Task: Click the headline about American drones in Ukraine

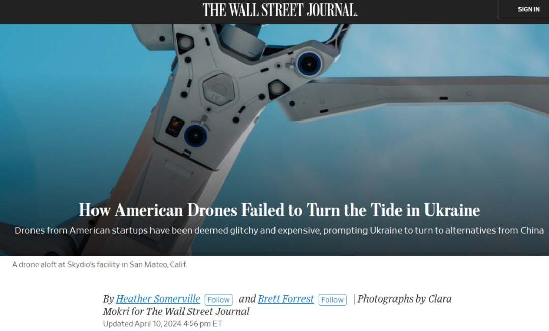Action: pos(280,210)
